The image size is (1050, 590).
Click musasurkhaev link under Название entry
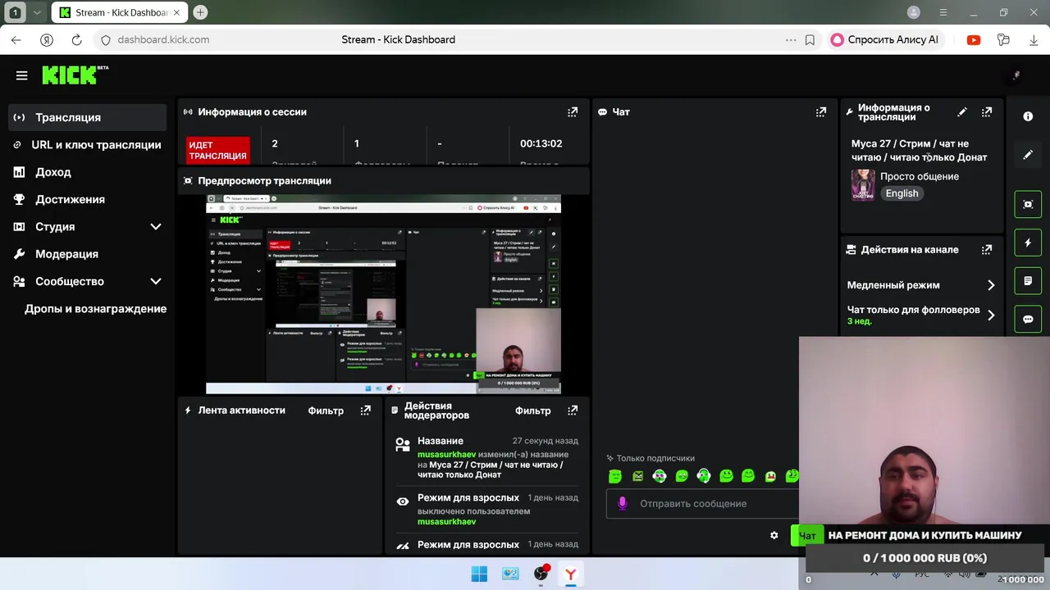[x=446, y=455]
